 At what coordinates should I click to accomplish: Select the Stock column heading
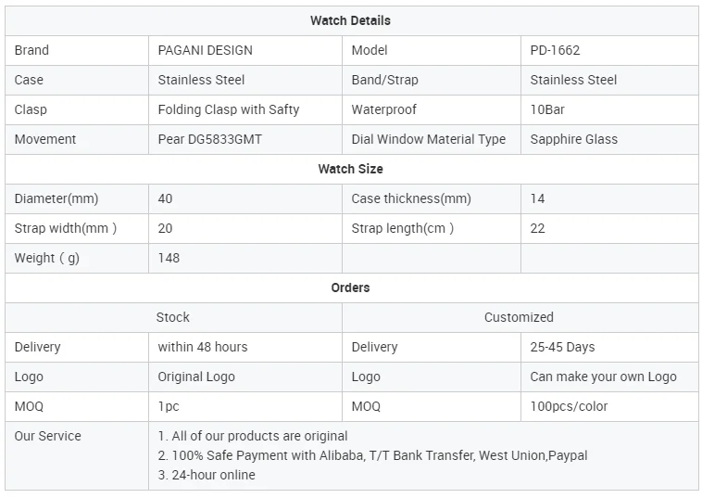pos(172,317)
